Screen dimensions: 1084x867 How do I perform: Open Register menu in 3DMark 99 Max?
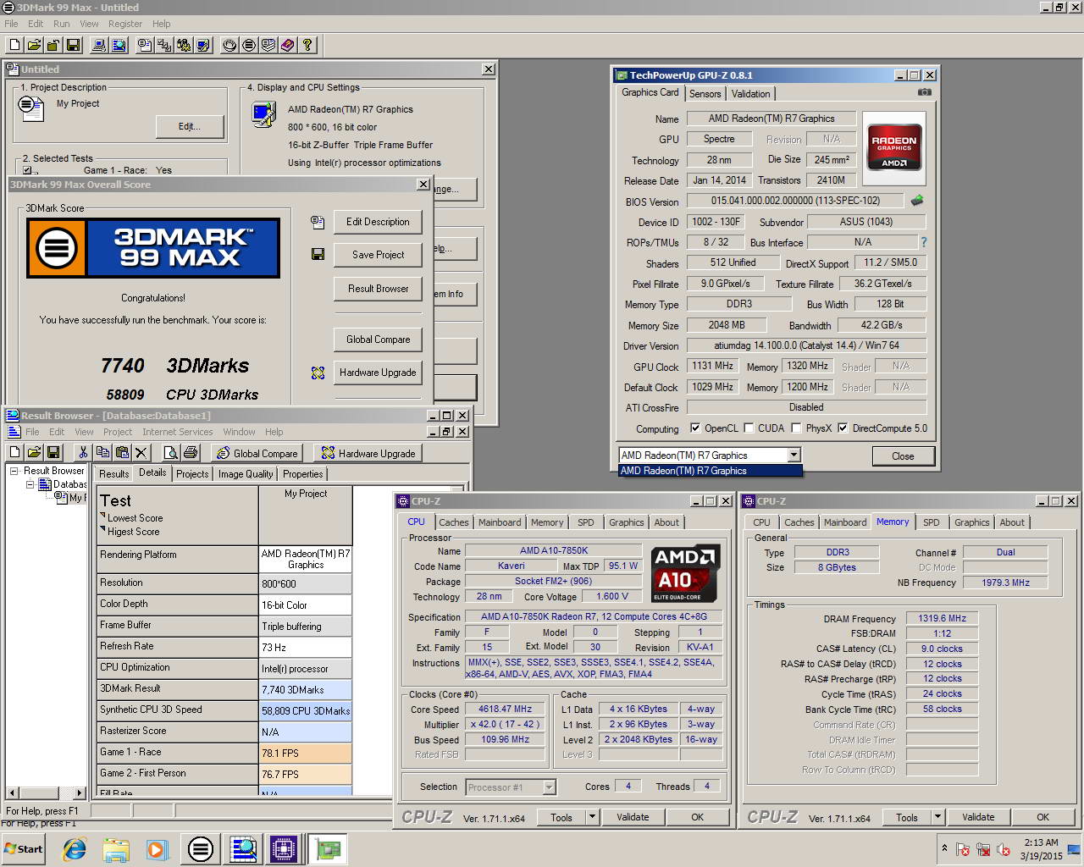(x=125, y=24)
